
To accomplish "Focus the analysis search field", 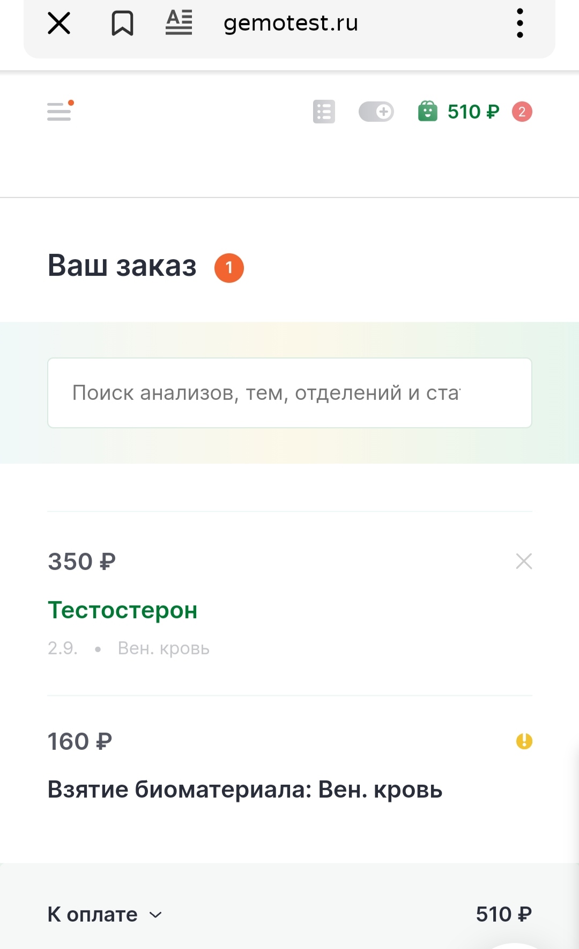I will click(289, 393).
